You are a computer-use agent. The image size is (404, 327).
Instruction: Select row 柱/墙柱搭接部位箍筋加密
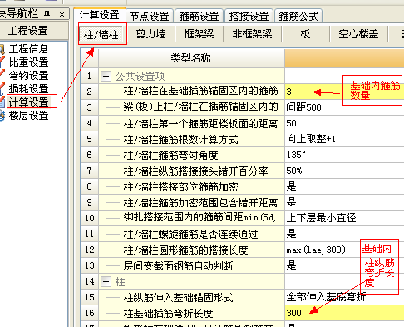(x=180, y=186)
